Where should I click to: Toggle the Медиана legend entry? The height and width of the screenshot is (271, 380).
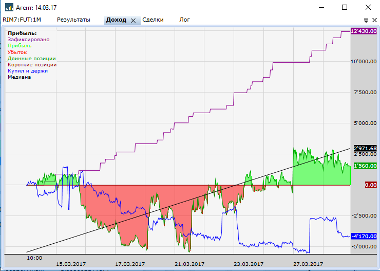click(x=20, y=77)
